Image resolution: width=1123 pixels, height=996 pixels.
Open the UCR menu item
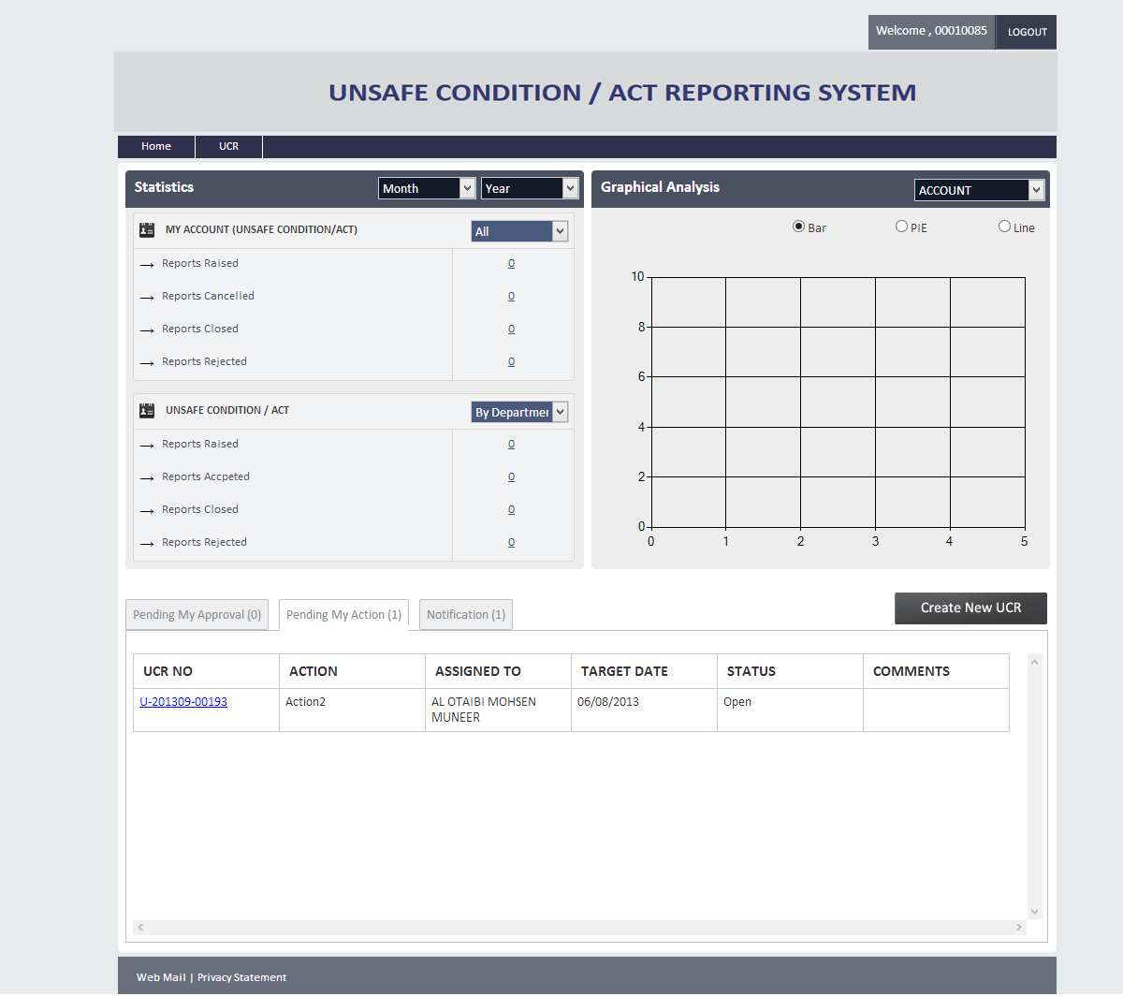(229, 146)
